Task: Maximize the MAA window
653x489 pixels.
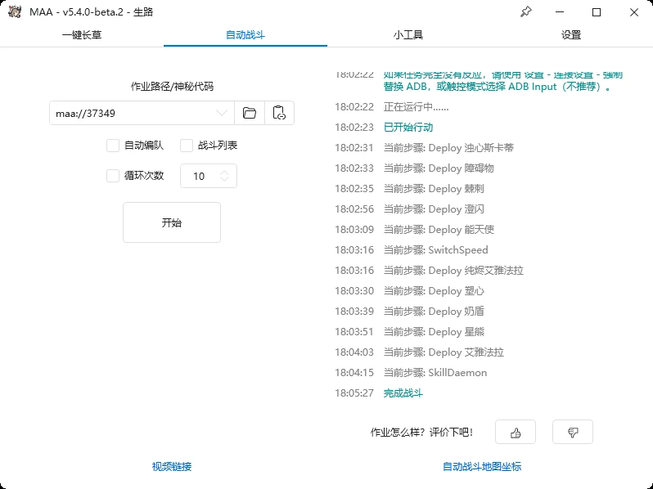Action: click(597, 11)
